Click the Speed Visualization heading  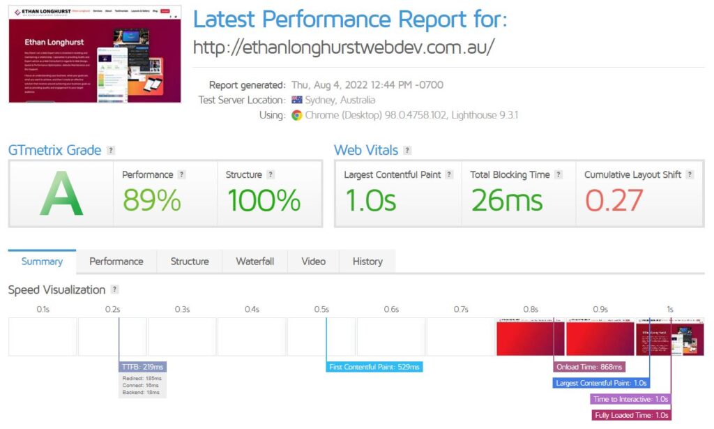[57, 289]
